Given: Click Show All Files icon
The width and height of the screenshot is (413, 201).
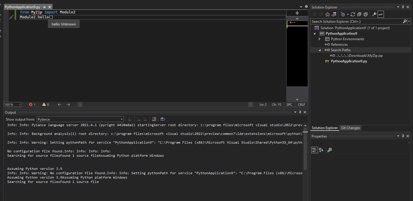Looking at the screenshot, I should 366,14.
